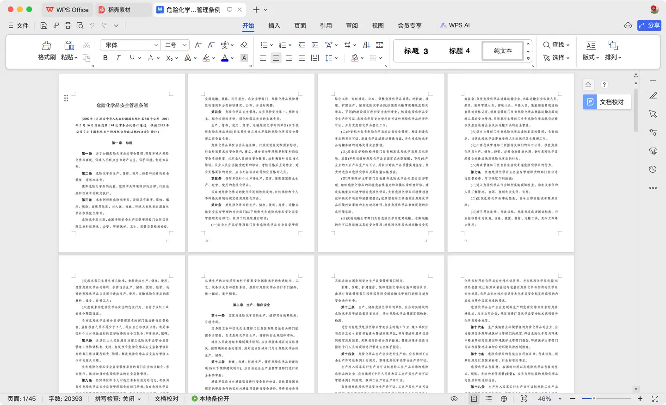Click the Increase Font Size (A+) icon

[x=198, y=45]
